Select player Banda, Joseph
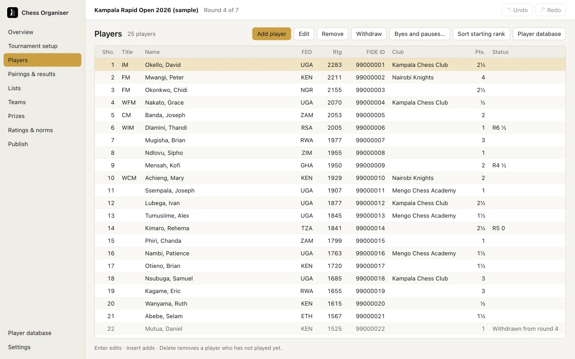 pyautogui.click(x=330, y=115)
